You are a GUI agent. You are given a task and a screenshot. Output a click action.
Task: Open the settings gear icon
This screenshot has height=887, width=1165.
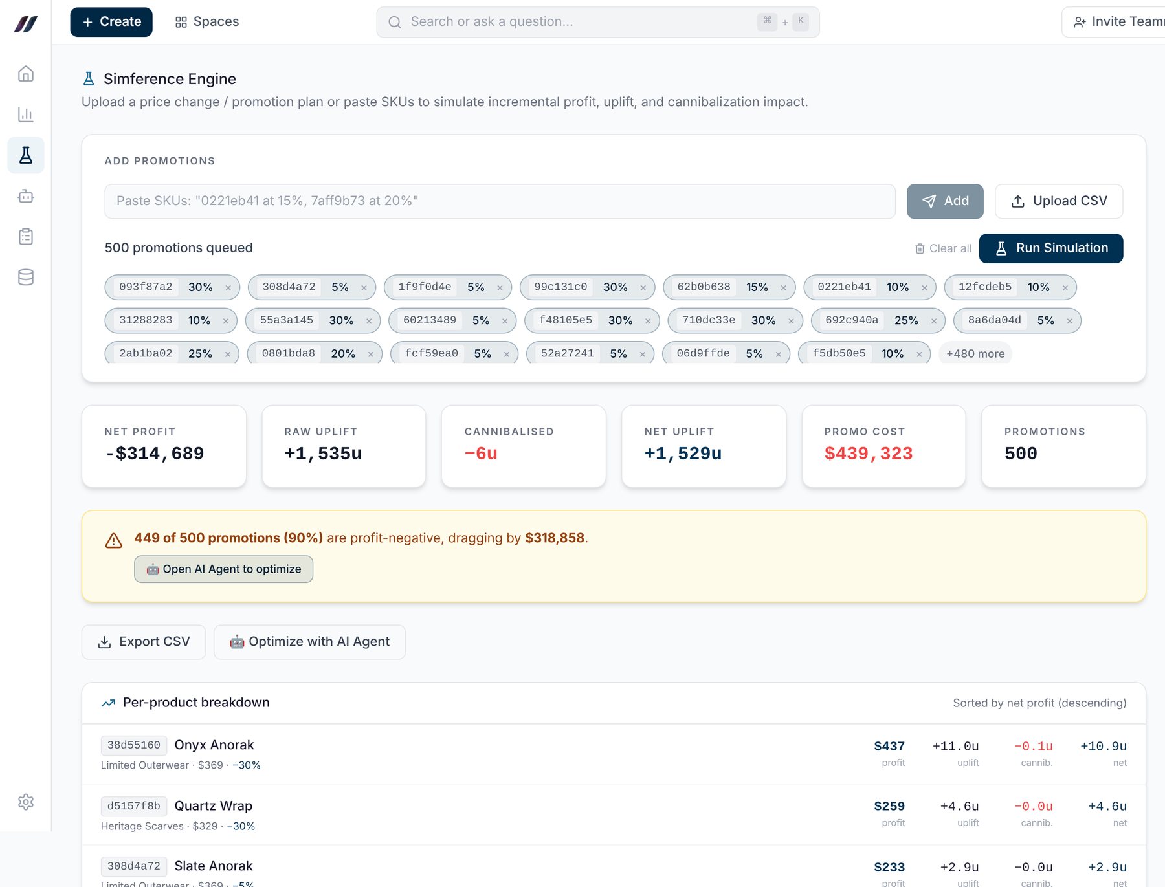[x=26, y=802]
